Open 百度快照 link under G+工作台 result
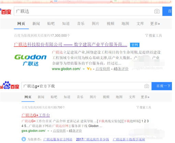The image size is (175, 143). (x=59, y=131)
